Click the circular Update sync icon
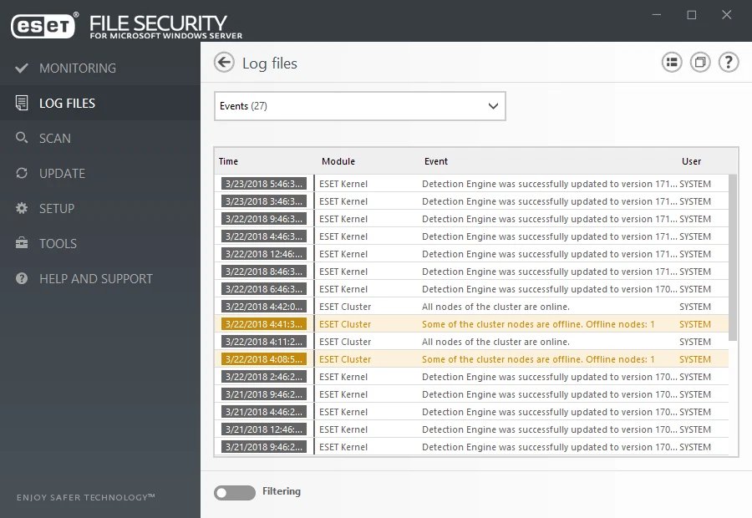 coord(22,173)
